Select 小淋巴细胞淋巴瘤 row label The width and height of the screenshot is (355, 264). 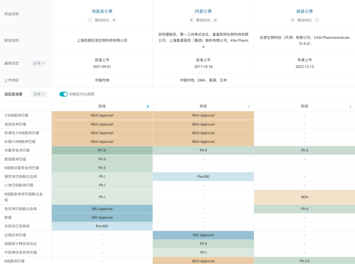pos(19,185)
